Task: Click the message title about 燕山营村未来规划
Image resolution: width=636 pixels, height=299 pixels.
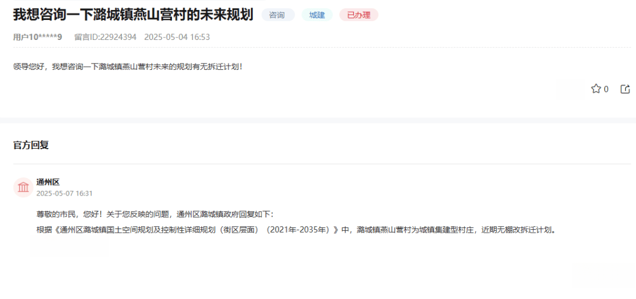Action: click(133, 15)
